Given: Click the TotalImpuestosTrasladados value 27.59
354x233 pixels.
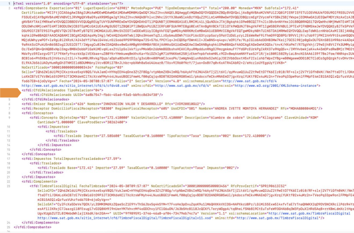Looking at the screenshot, I should click(112, 158).
